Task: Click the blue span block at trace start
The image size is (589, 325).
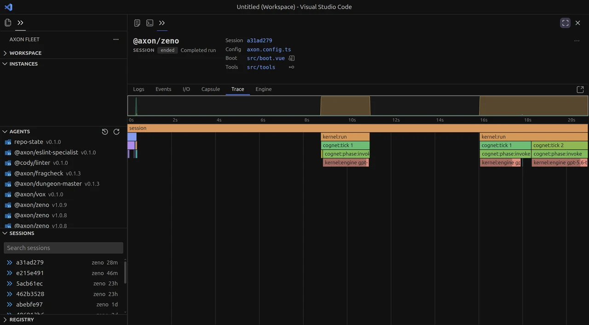Action: pos(132,137)
